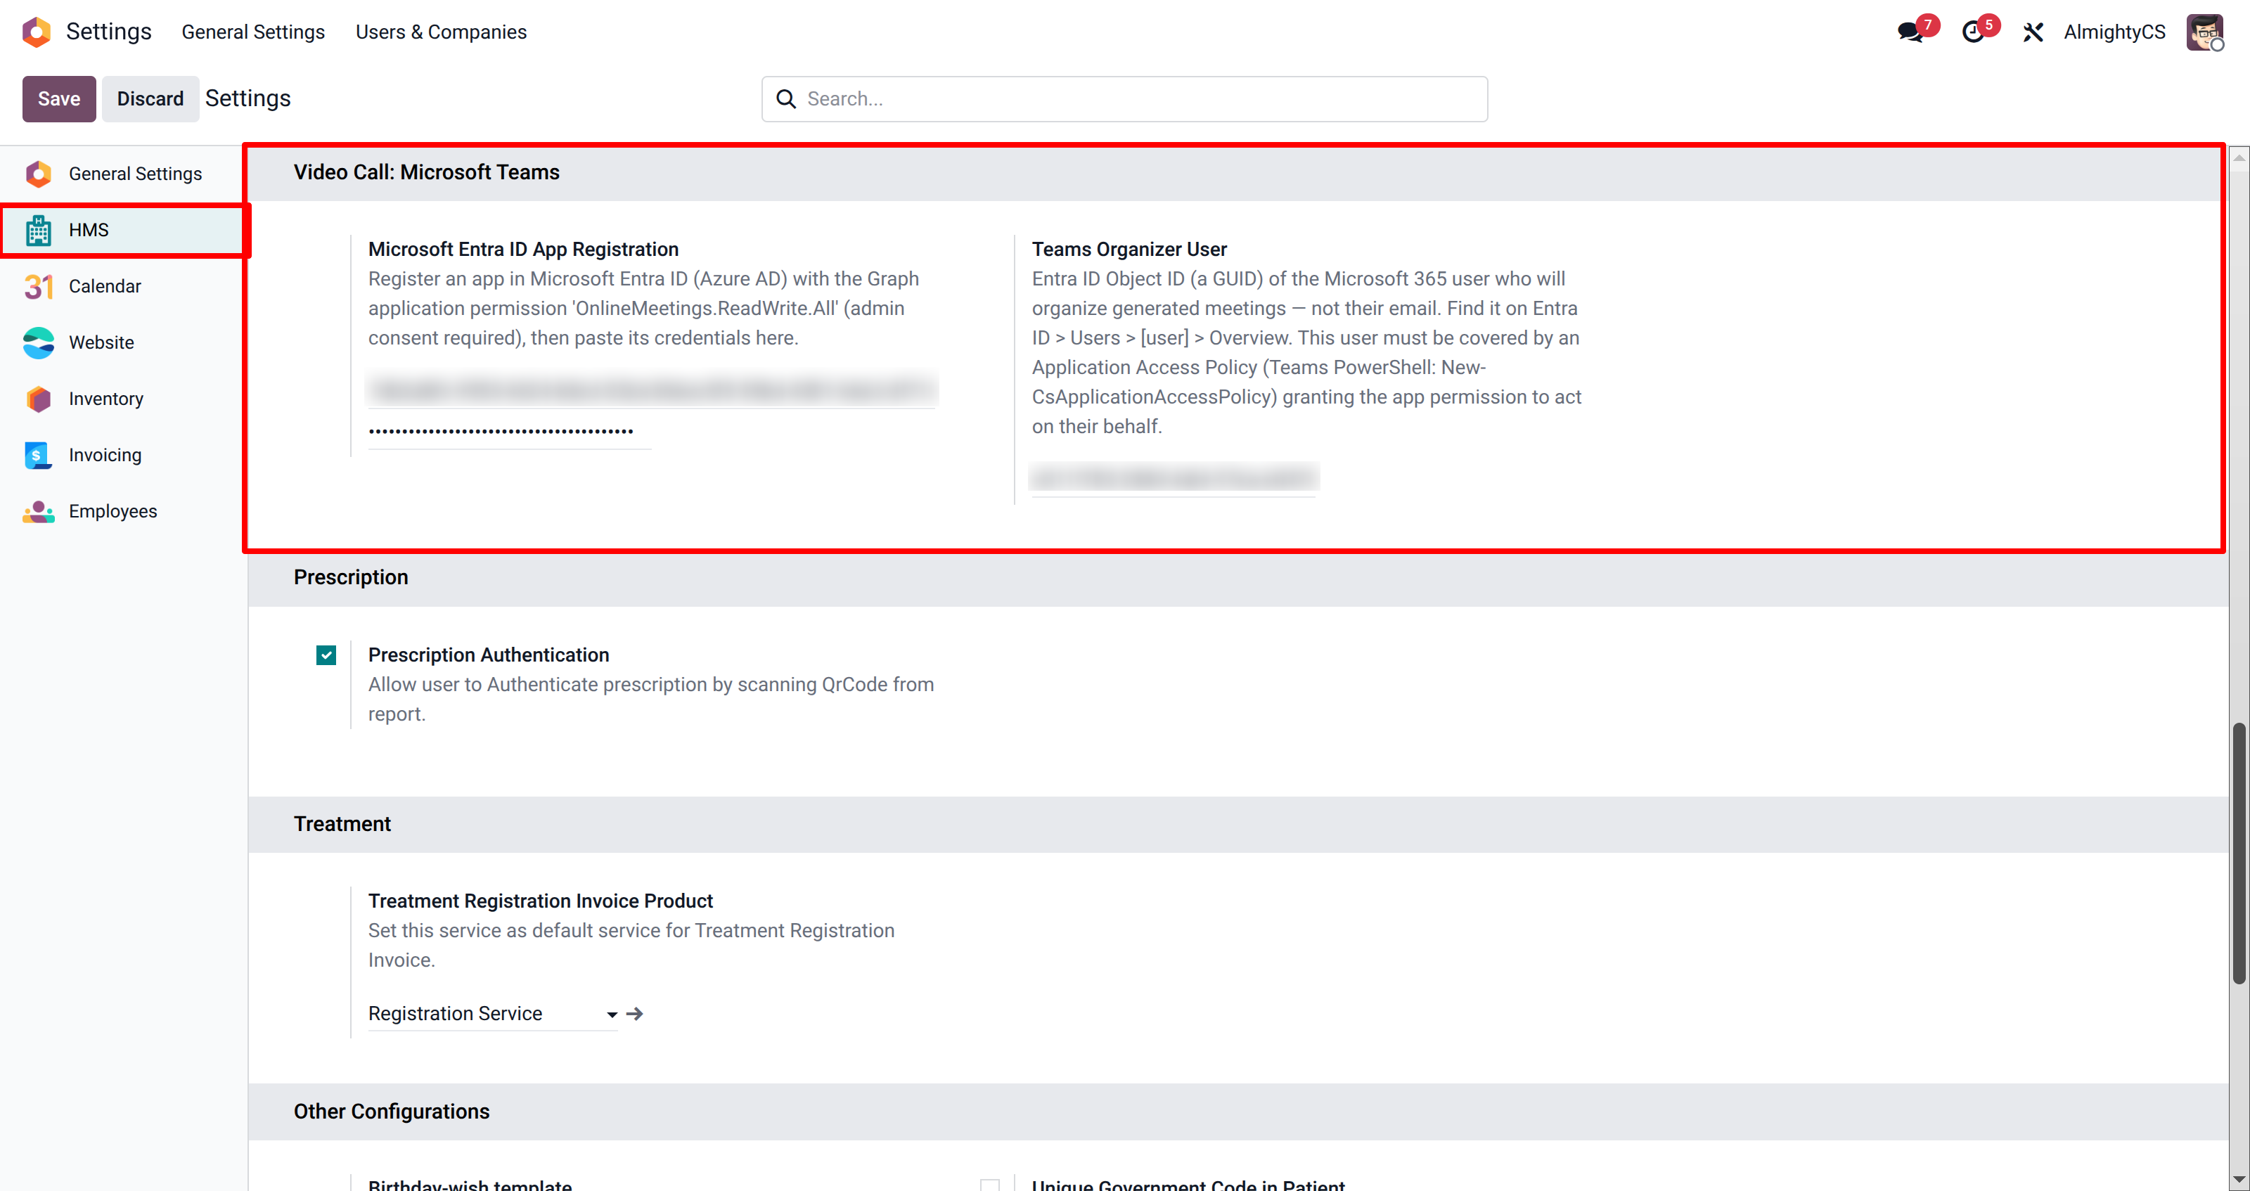
Task: Click the search magnifier icon
Action: 786,98
